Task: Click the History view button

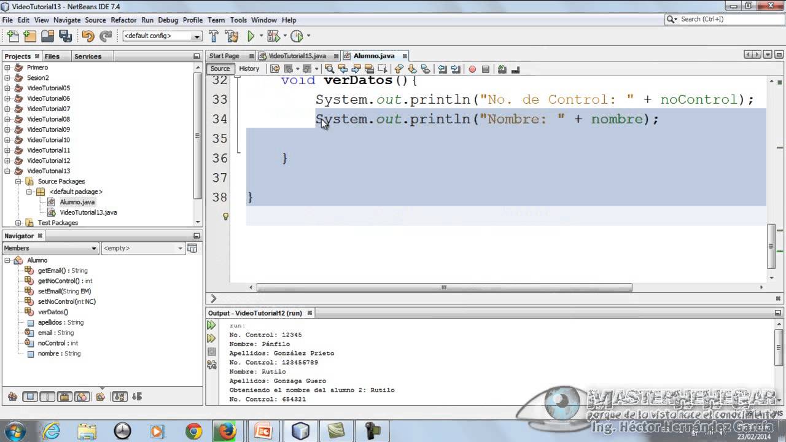Action: click(249, 69)
